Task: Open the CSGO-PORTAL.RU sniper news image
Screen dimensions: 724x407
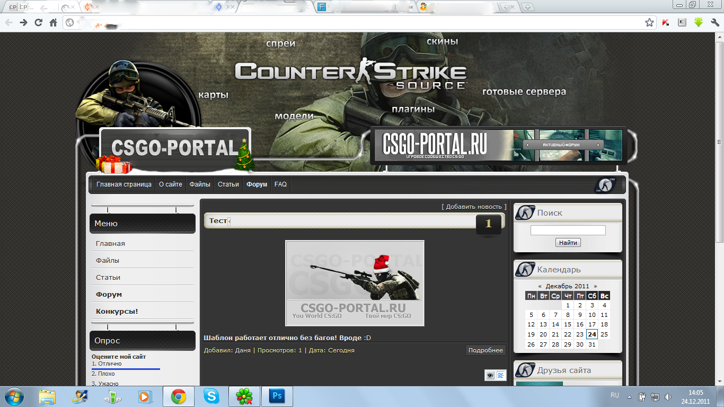Action: pyautogui.click(x=355, y=283)
